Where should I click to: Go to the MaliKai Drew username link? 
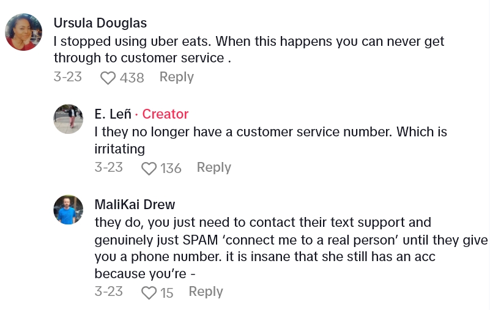tap(135, 204)
